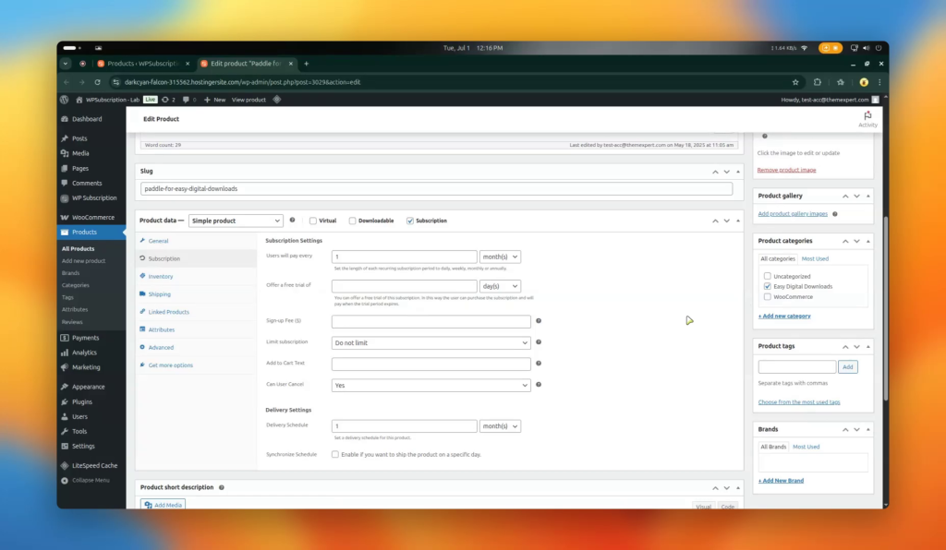Click the Add tag button
946x550 pixels.
click(x=848, y=367)
